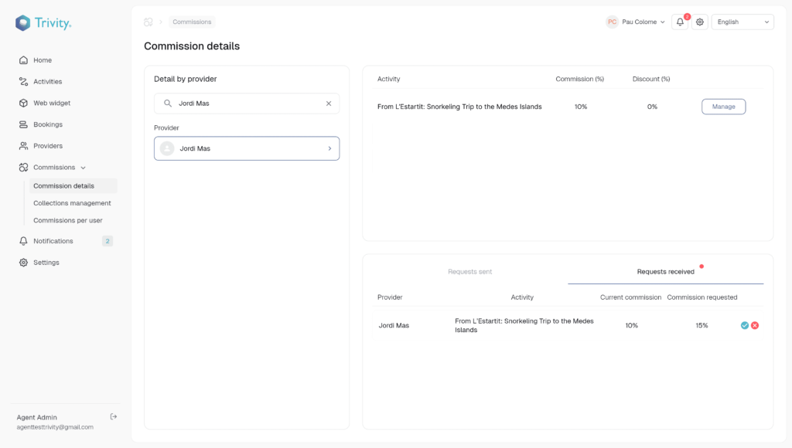
Task: Open Collections management
Action: pyautogui.click(x=72, y=203)
